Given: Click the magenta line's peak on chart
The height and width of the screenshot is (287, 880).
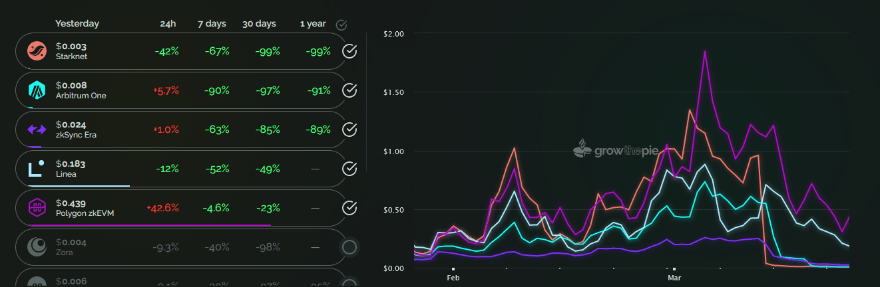Looking at the screenshot, I should point(704,51).
